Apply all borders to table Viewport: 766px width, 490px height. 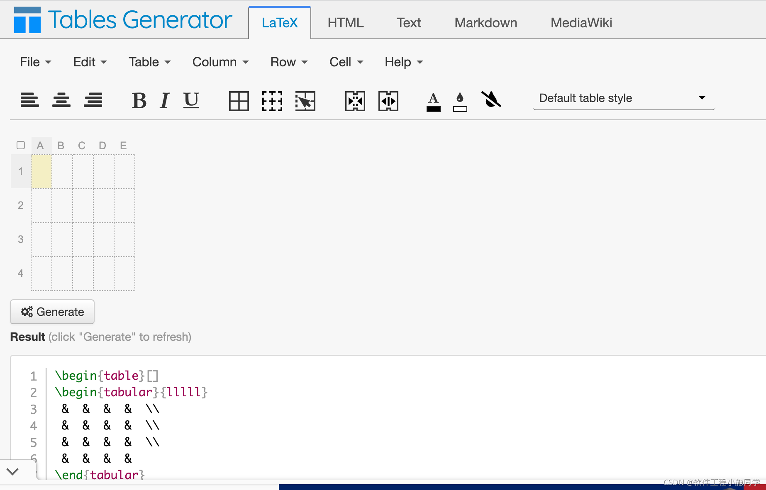[x=239, y=101]
